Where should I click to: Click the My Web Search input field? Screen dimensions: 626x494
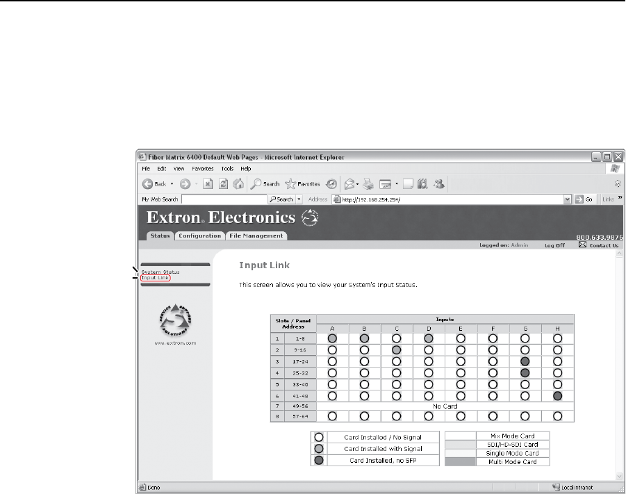tap(224, 199)
